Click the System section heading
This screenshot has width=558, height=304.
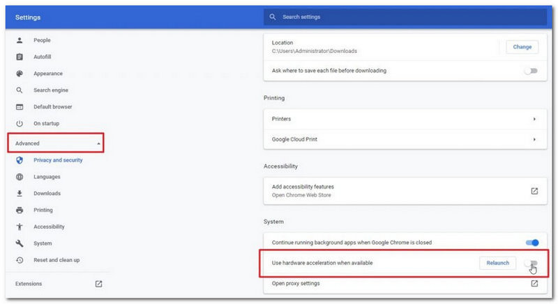pyautogui.click(x=273, y=222)
